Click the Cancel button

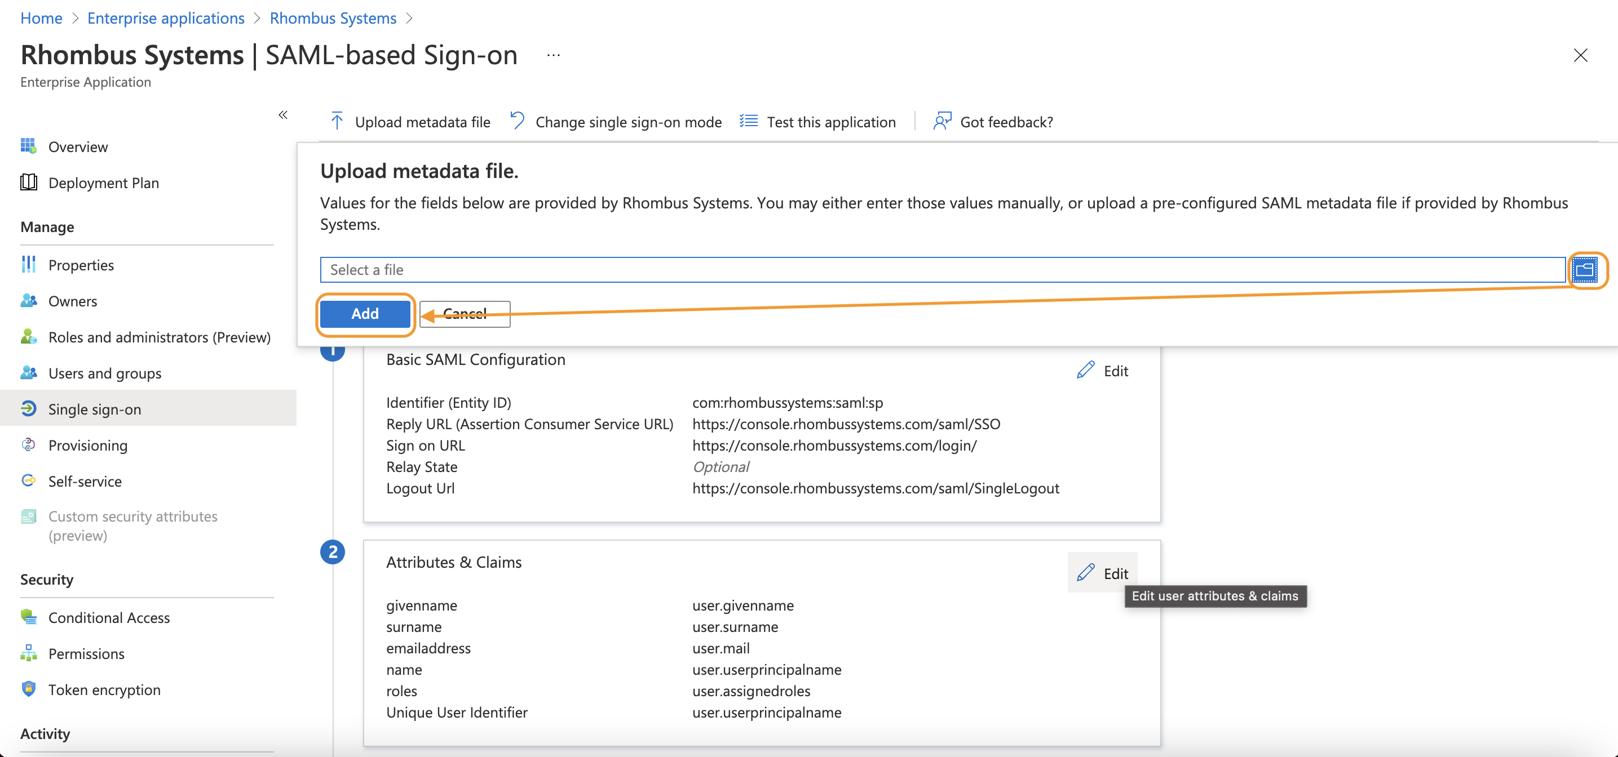[465, 313]
